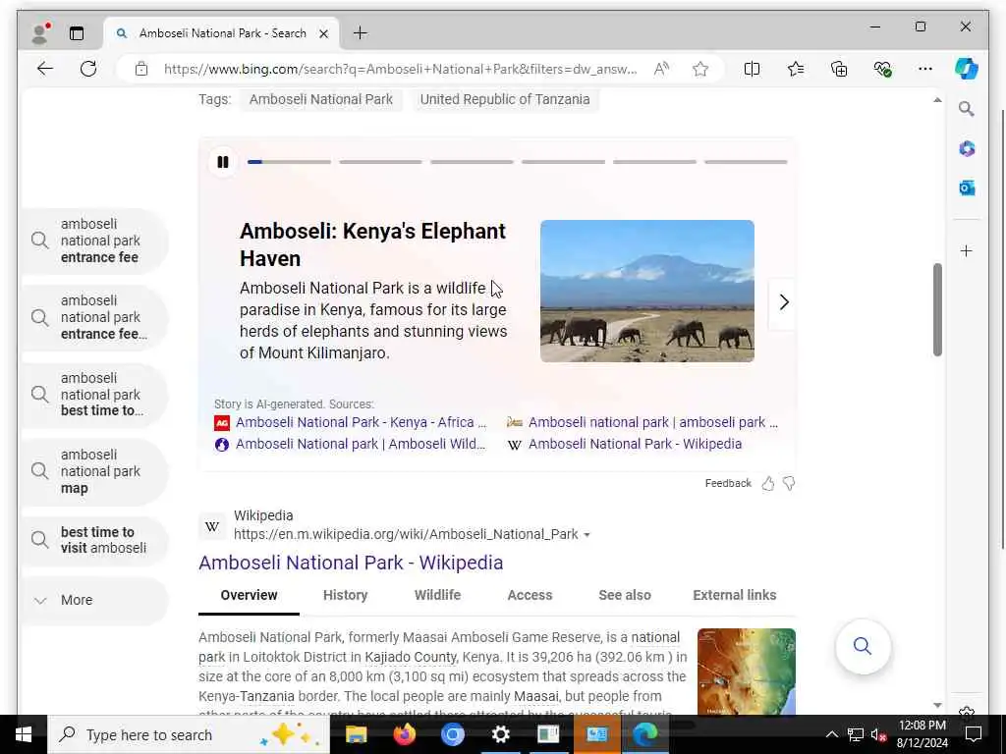Select the Amboseli National Park tag
The height and width of the screenshot is (754, 1006).
coord(321,99)
